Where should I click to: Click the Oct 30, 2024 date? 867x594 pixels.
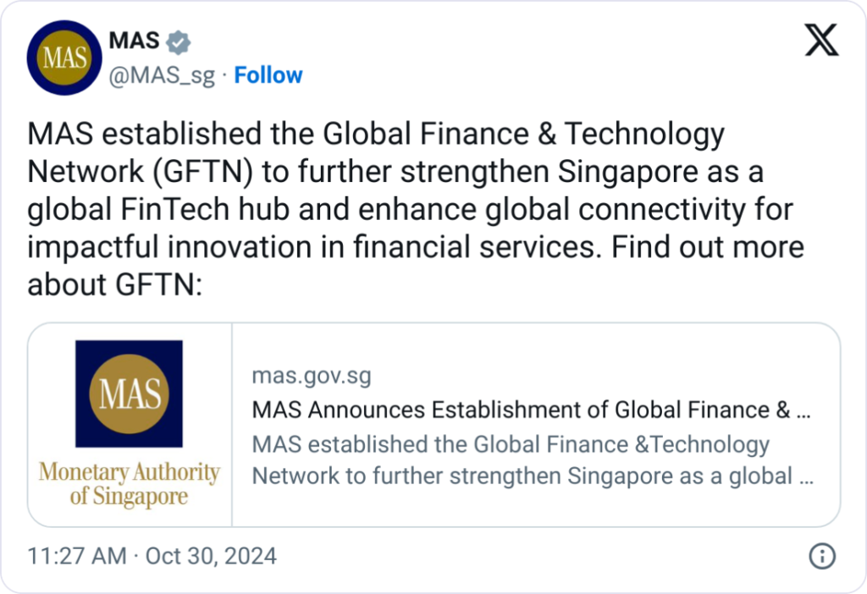(x=211, y=556)
